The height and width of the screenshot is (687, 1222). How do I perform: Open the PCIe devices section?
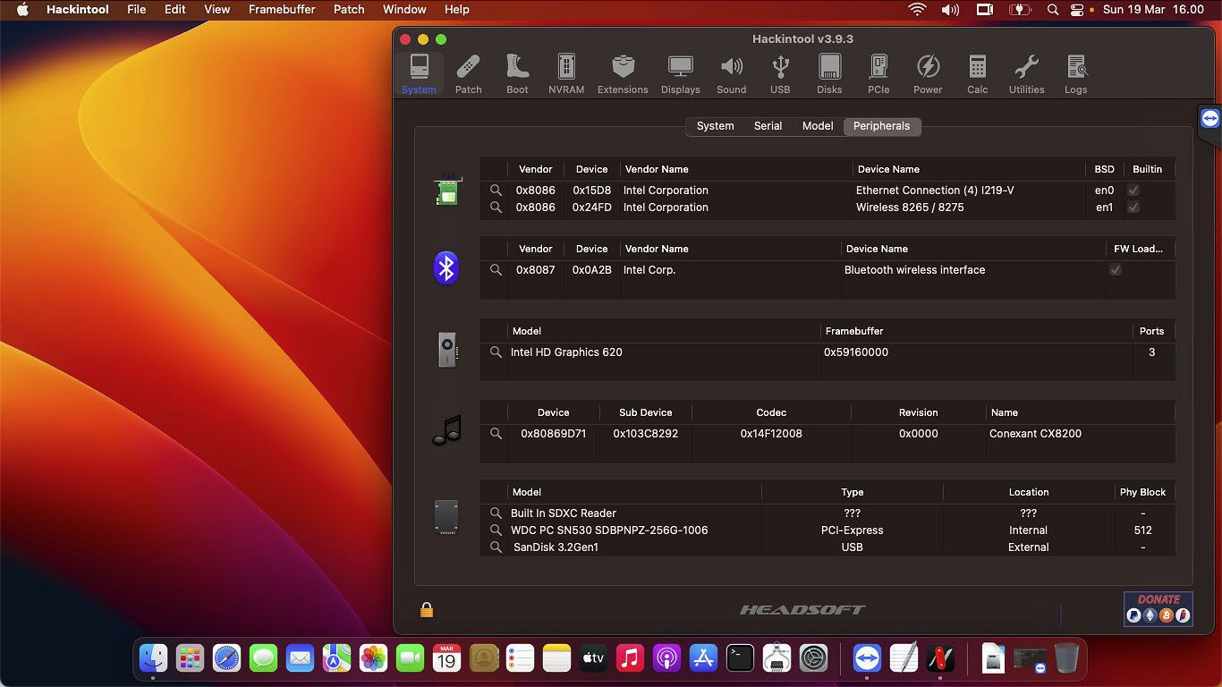[878, 72]
